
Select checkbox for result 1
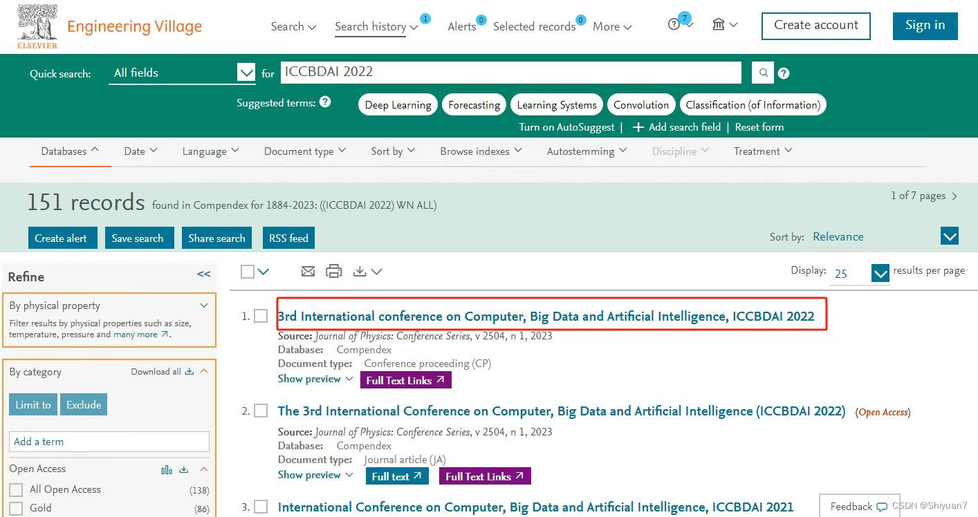coord(261,316)
